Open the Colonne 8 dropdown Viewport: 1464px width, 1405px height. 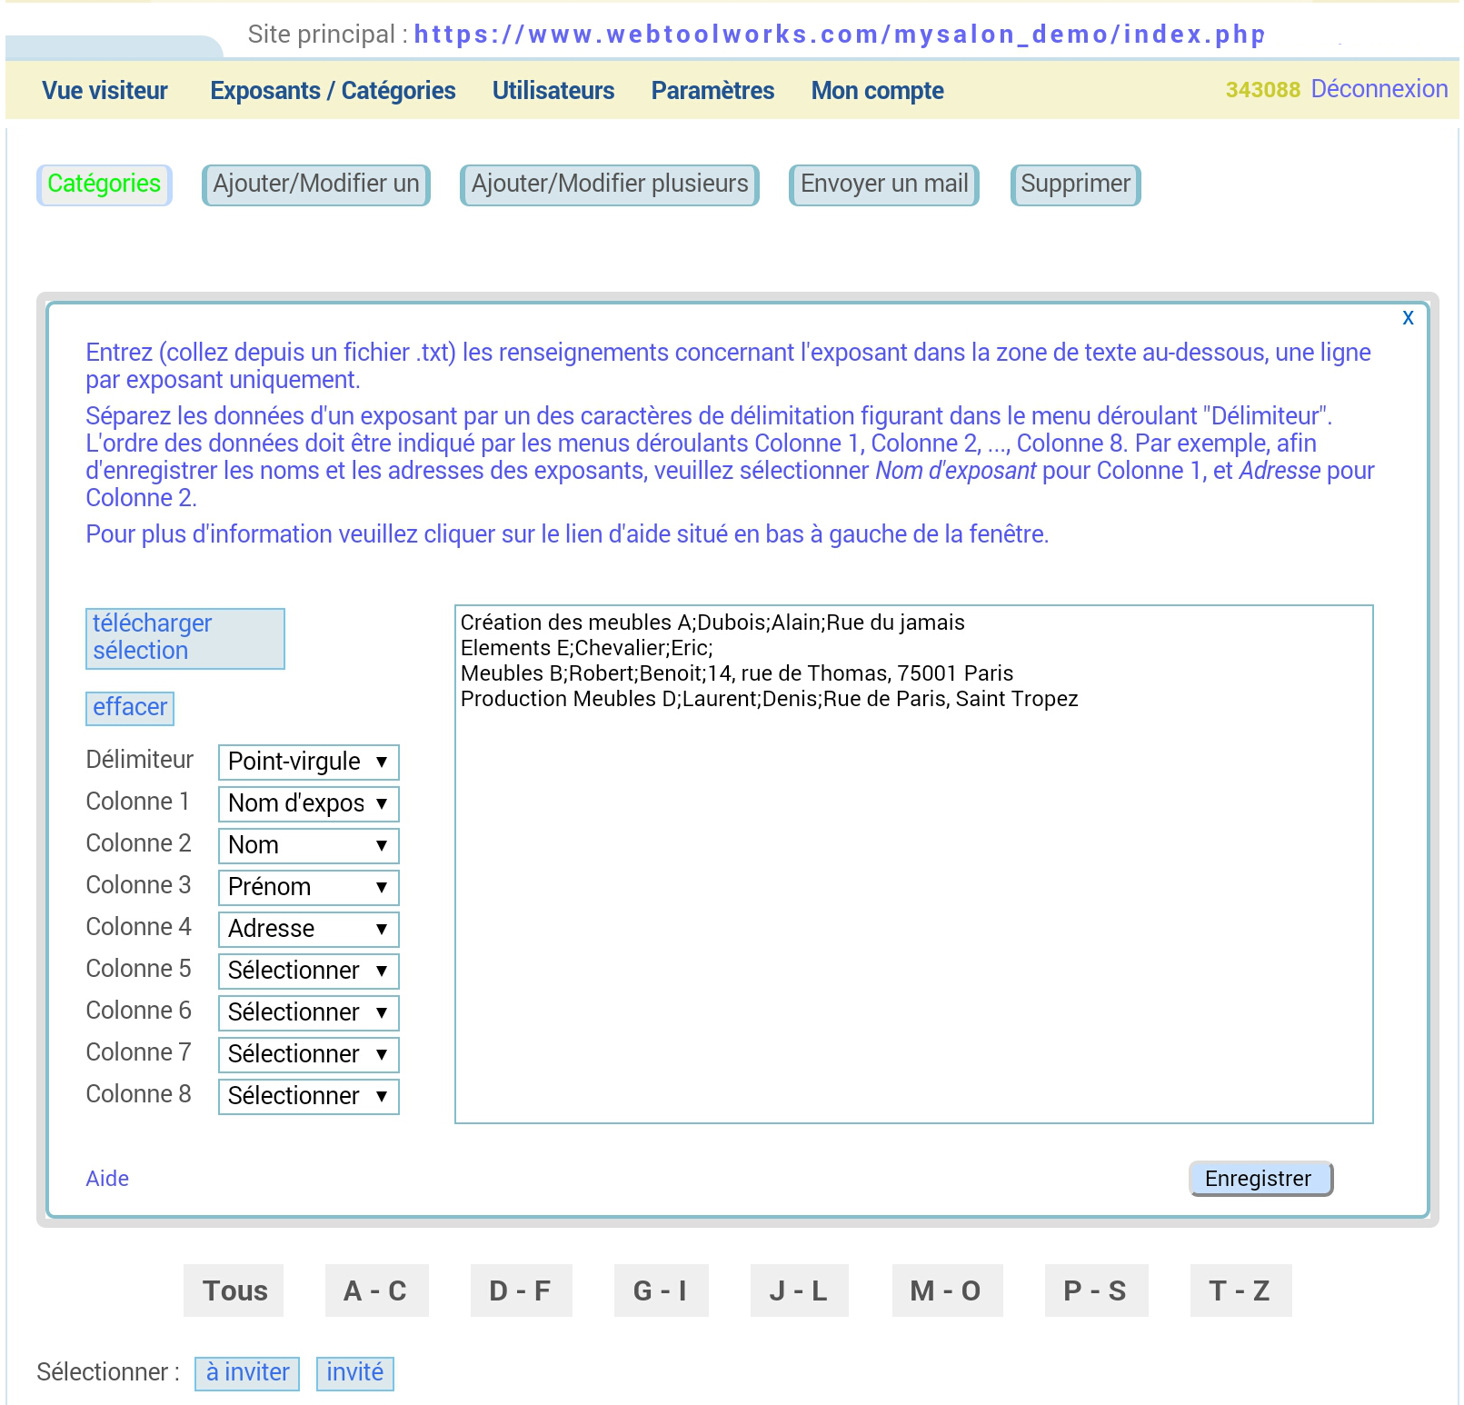point(308,1096)
